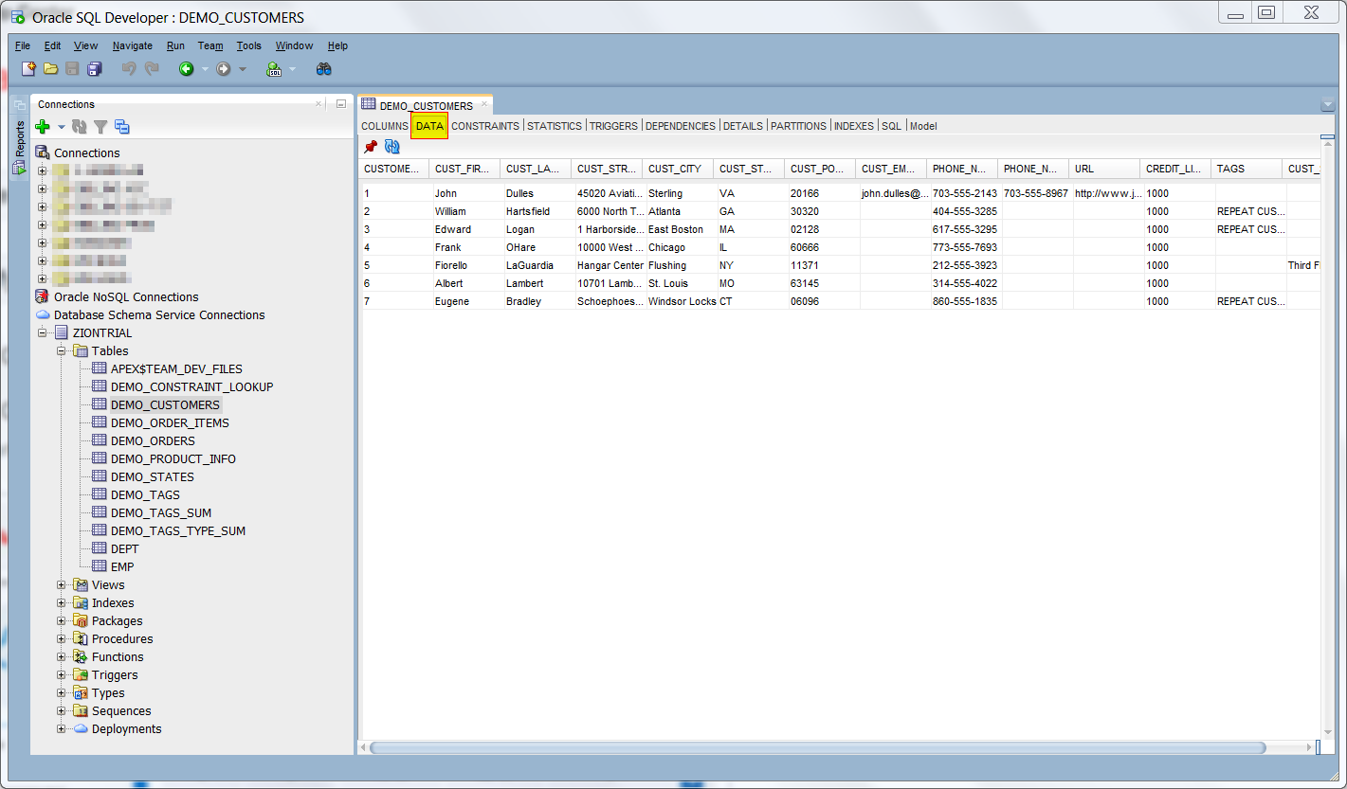The image size is (1347, 789).
Task: Apply a filter in the Connections panel
Action: [100, 127]
